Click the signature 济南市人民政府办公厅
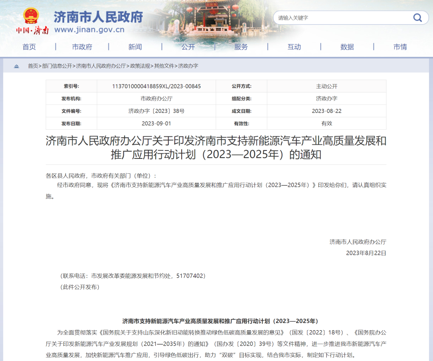The image size is (433, 361). coord(358,242)
